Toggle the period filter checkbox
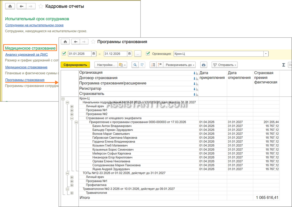 pos(64,54)
